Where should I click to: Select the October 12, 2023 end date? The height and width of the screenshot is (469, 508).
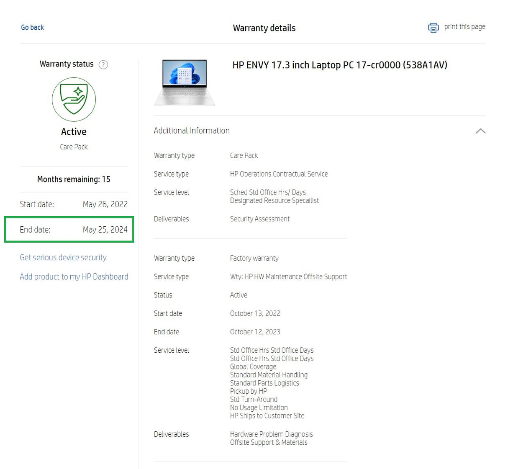point(255,332)
